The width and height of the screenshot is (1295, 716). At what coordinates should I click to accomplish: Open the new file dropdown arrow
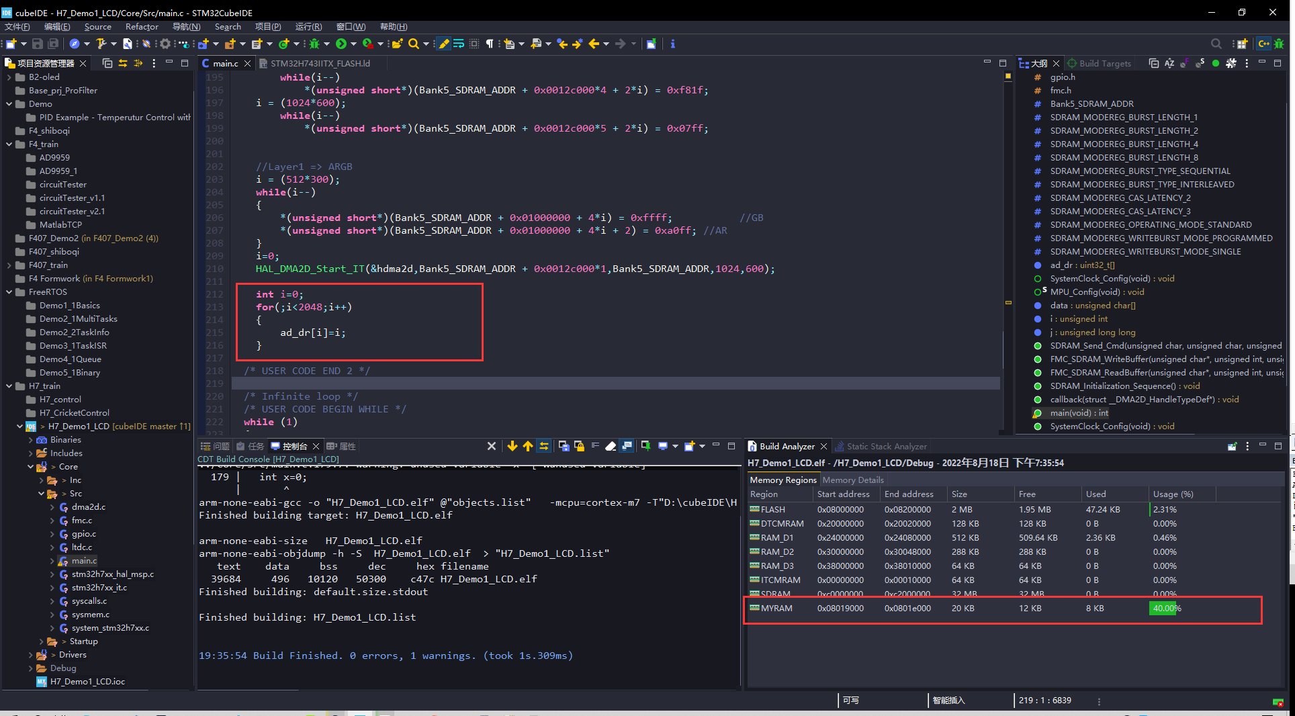tap(24, 44)
